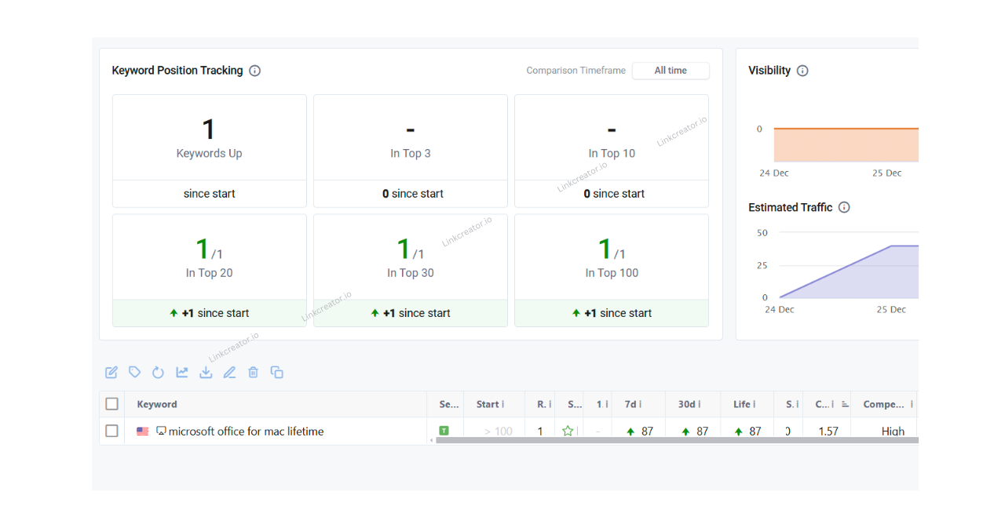The image size is (1005, 528).
Task: Sort by the Life column header
Action: pos(742,404)
